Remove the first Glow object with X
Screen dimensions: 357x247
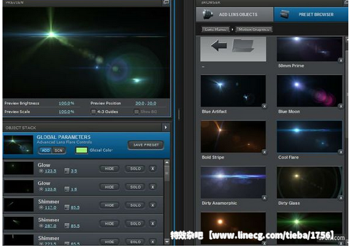click(x=153, y=169)
